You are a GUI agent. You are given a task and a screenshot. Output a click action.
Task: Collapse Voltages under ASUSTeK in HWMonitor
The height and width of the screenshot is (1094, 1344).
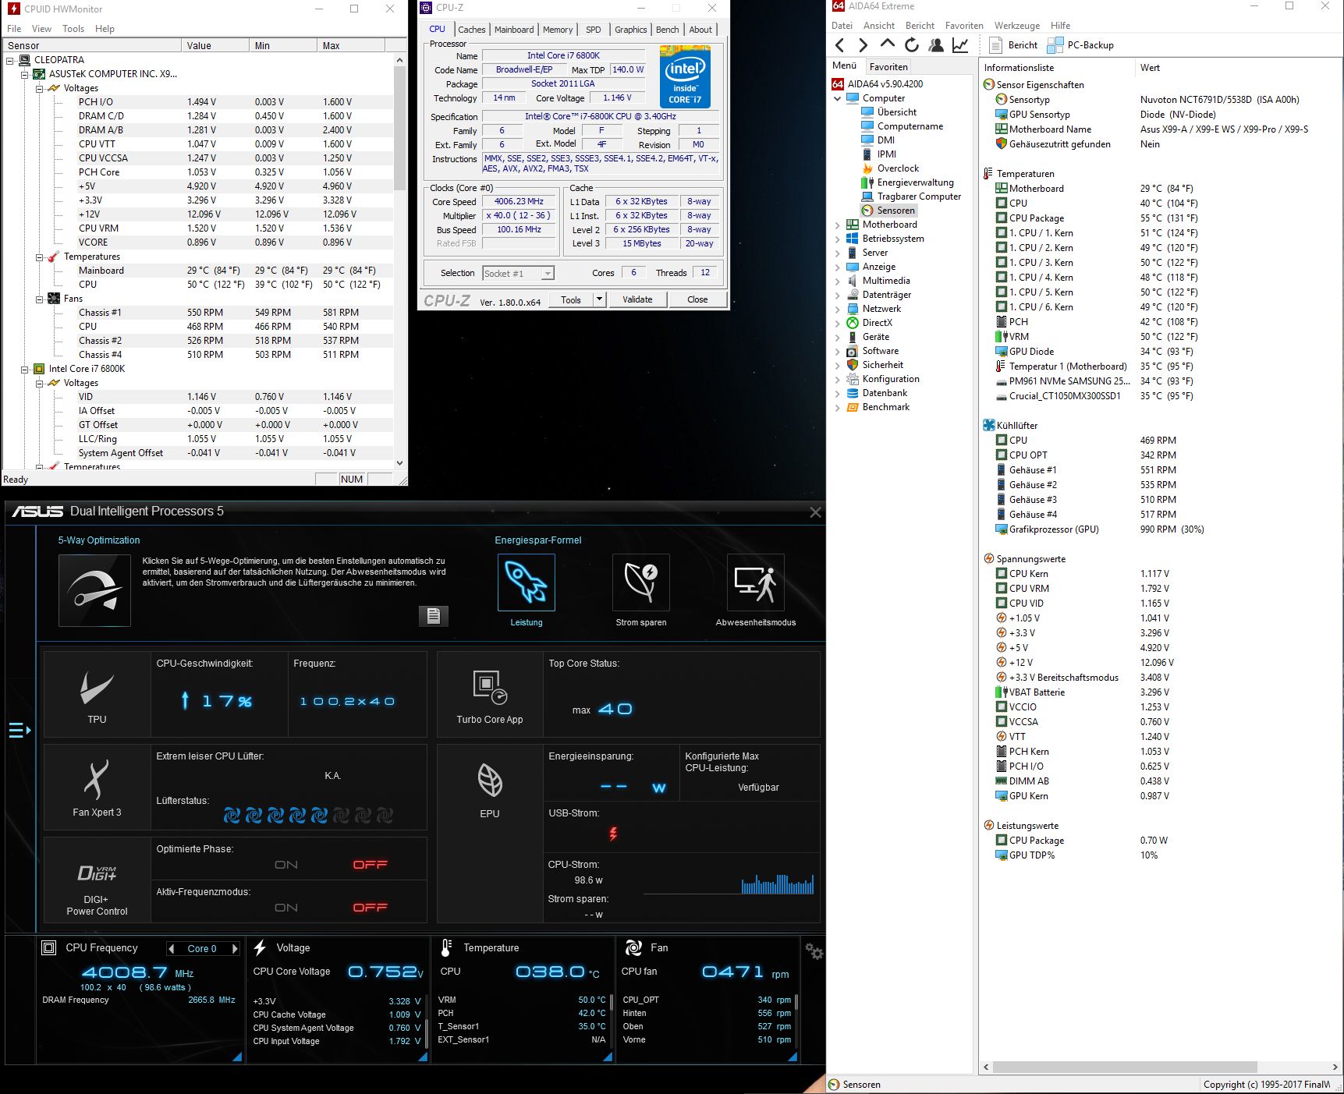pos(39,88)
